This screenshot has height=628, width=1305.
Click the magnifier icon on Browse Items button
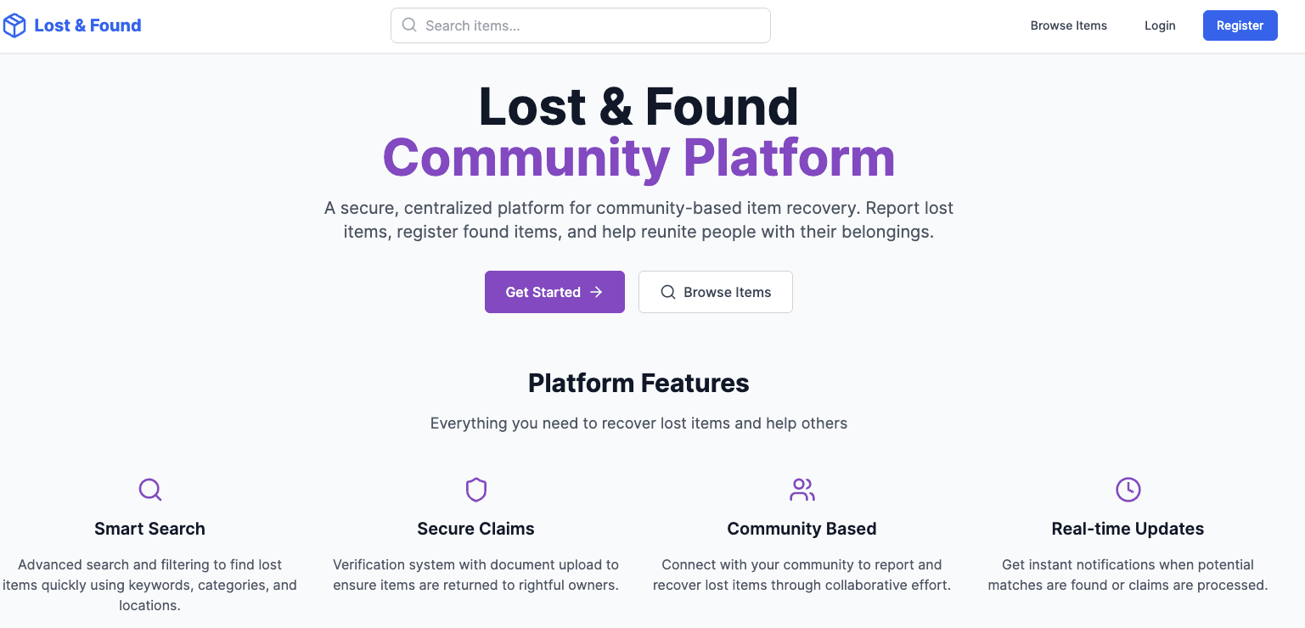[x=668, y=292]
